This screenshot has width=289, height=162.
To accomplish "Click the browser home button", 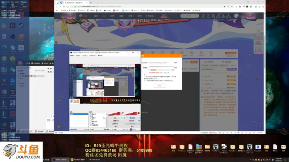I will pyautogui.click(x=68, y=6).
